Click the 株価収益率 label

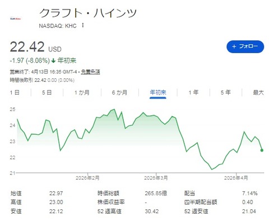(x=111, y=202)
